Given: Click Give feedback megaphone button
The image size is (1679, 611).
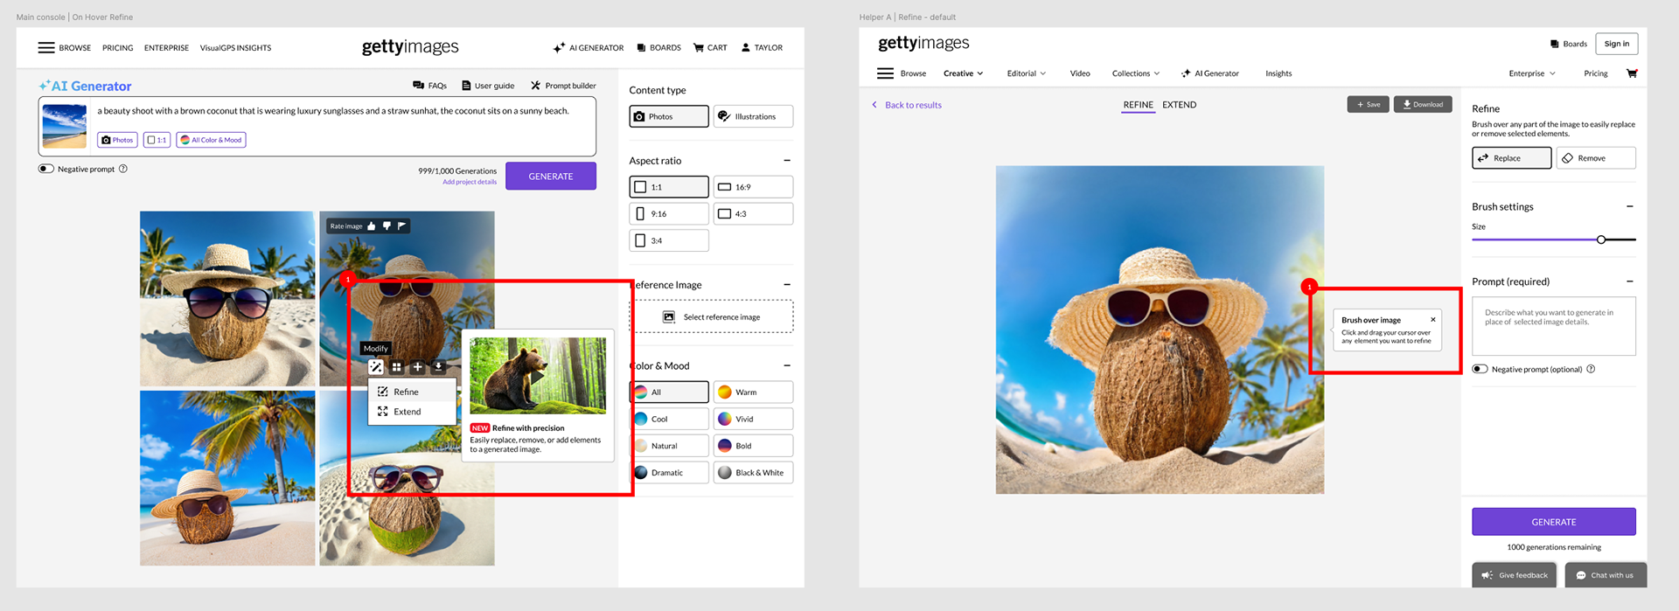Looking at the screenshot, I should tap(1515, 575).
